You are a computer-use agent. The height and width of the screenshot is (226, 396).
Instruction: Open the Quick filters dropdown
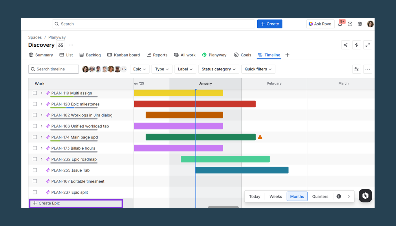coord(258,69)
